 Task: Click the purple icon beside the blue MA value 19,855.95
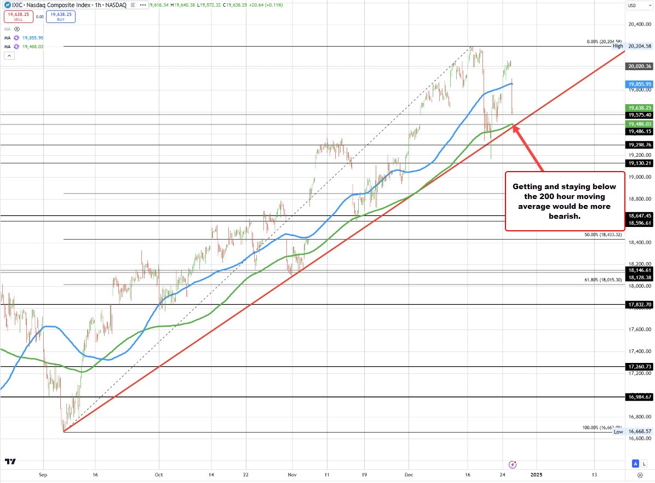16,38
